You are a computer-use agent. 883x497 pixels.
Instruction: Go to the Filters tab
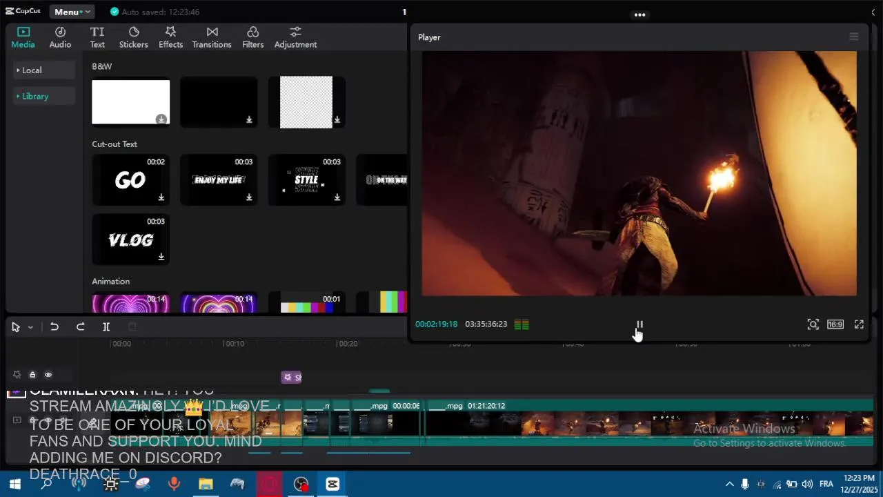coord(252,37)
